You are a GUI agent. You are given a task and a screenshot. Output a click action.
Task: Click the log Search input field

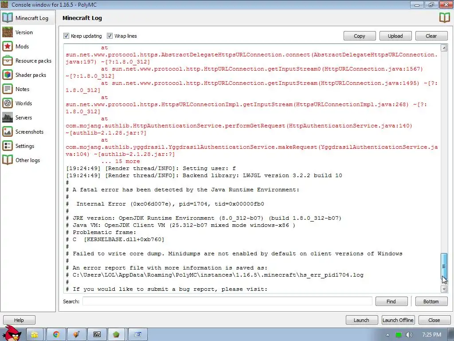coord(227,301)
